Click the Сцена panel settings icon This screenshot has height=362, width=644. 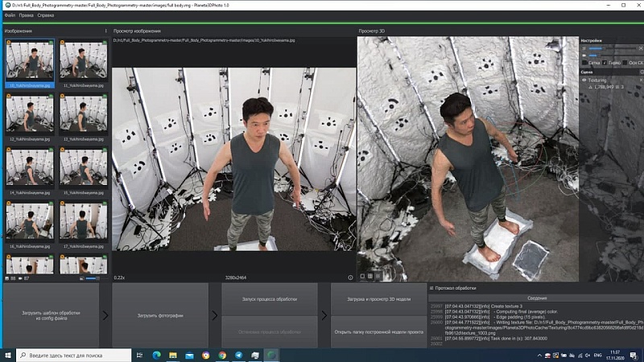tap(642, 72)
